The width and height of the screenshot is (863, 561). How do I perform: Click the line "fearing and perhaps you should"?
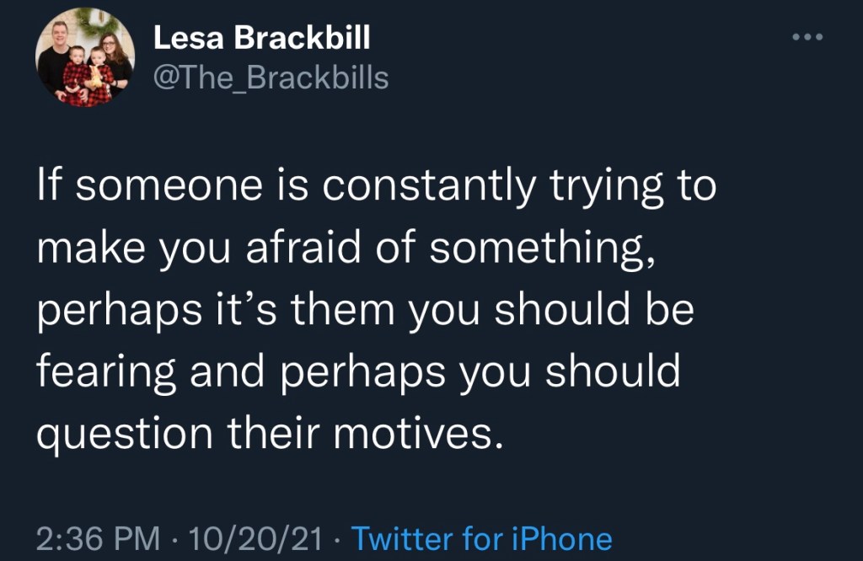(359, 371)
